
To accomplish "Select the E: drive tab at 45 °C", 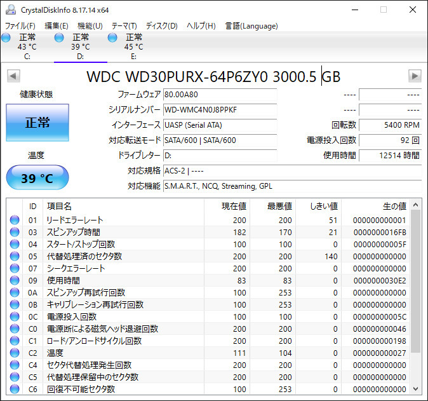I will coord(133,47).
